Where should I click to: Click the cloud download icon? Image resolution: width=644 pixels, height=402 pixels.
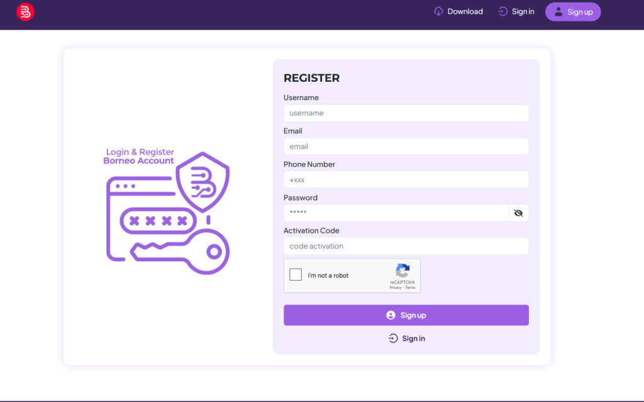tap(438, 11)
